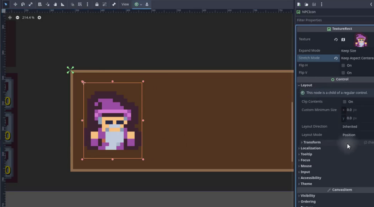Expand the Theme group

(306, 184)
